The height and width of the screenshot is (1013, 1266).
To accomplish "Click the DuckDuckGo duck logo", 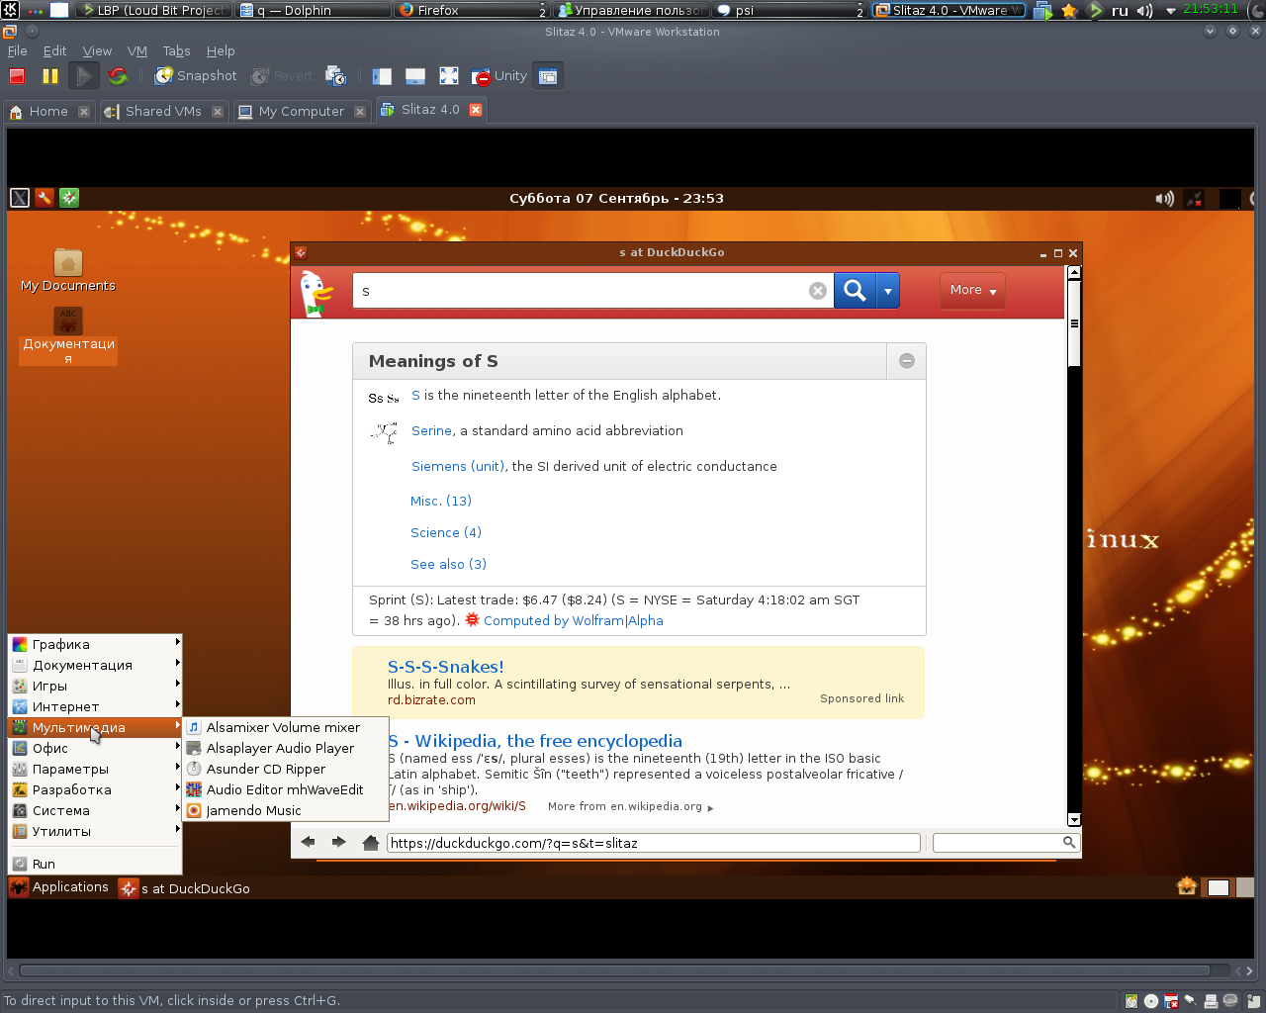I will tap(317, 293).
